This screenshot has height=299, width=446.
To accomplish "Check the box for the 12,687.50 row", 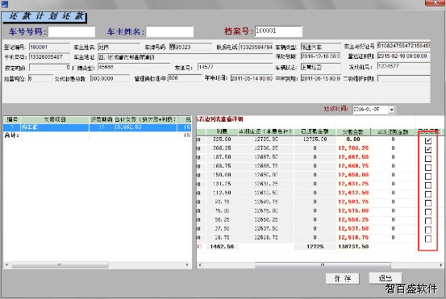I will (428, 159).
